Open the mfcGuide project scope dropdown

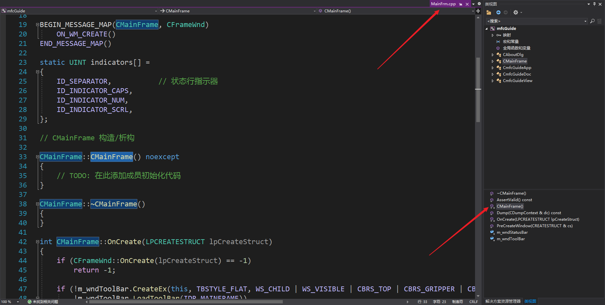(156, 11)
